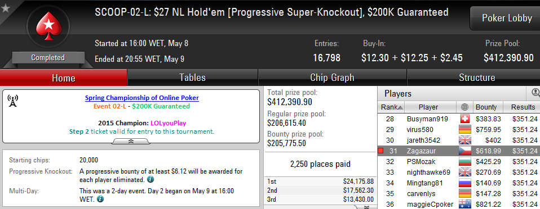Viewport: 540px width, 209px height.
Task: Expand the payout list with down chevrons
Action: click(x=366, y=207)
